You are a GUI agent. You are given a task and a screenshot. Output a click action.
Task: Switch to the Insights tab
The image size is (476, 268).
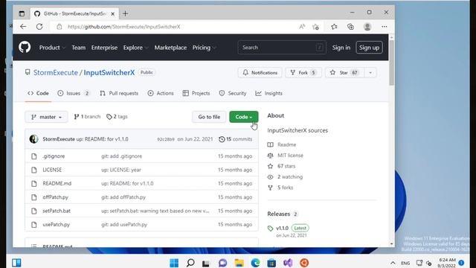(268, 93)
